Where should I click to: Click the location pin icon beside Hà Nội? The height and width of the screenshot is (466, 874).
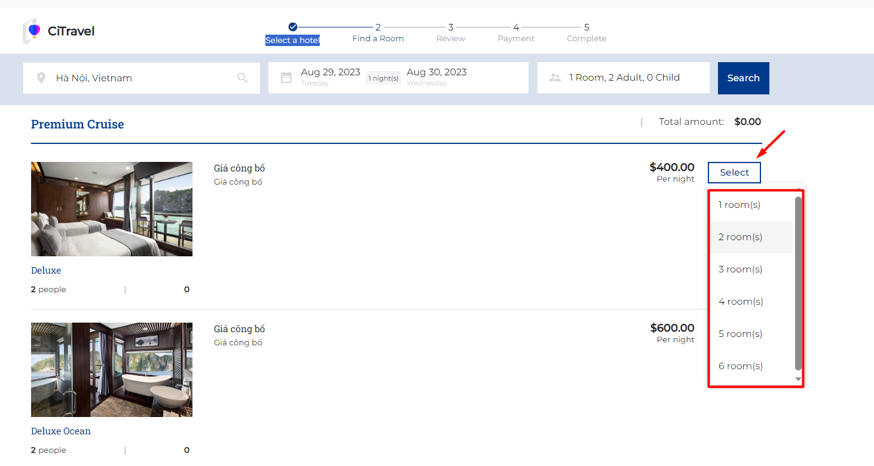[41, 78]
